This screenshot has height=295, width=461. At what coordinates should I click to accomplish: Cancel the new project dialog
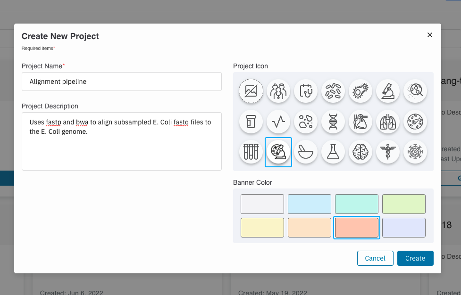tap(375, 258)
